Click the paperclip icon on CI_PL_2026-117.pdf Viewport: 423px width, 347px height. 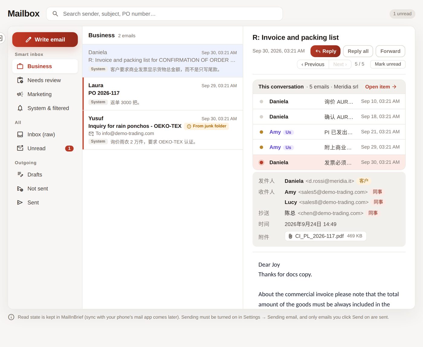(x=290, y=236)
